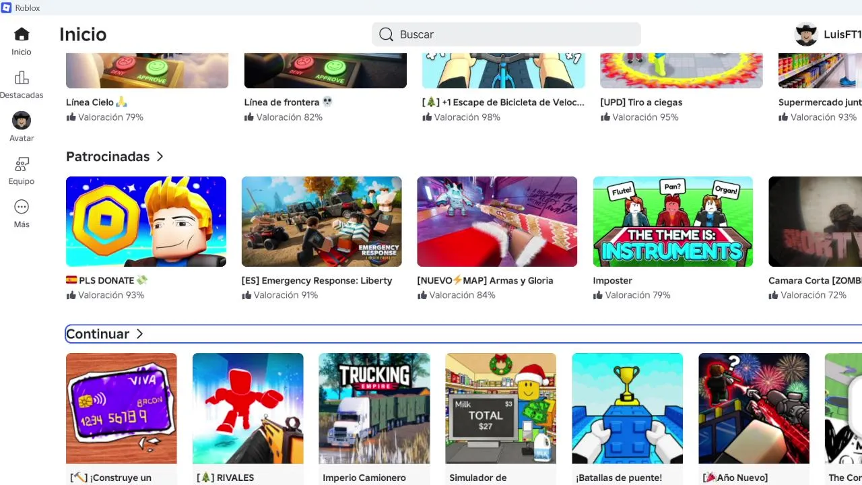Open Trucking Empire game thumbnail

pyautogui.click(x=374, y=408)
